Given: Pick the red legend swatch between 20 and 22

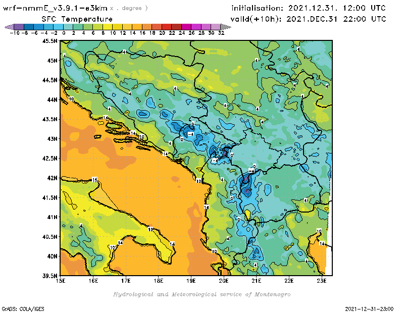Looking at the screenshot, I should click(167, 27).
